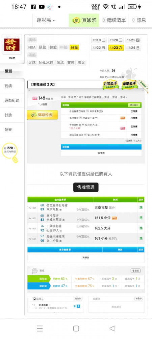Tap the TikTok icon in status bar

[x=50, y=7]
